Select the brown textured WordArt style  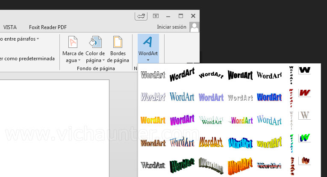click(153, 143)
